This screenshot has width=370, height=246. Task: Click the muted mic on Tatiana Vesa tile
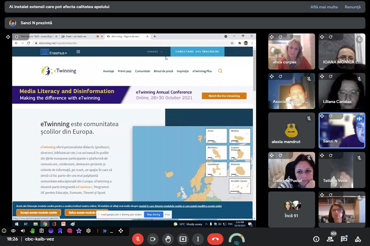(x=359, y=158)
